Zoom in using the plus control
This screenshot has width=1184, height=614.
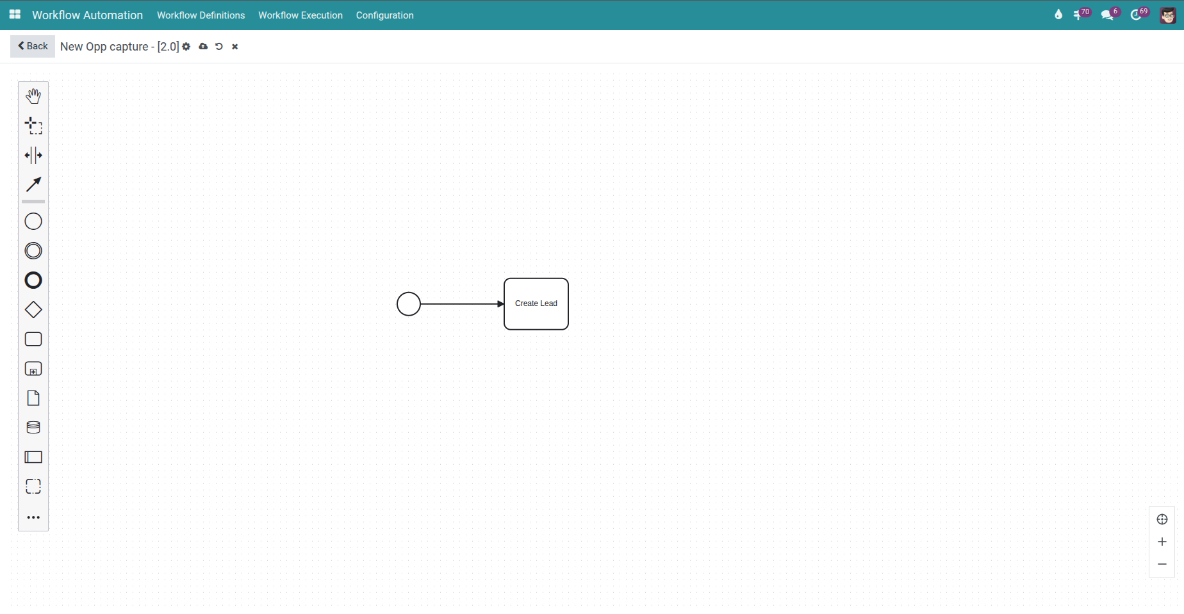pyautogui.click(x=1162, y=541)
